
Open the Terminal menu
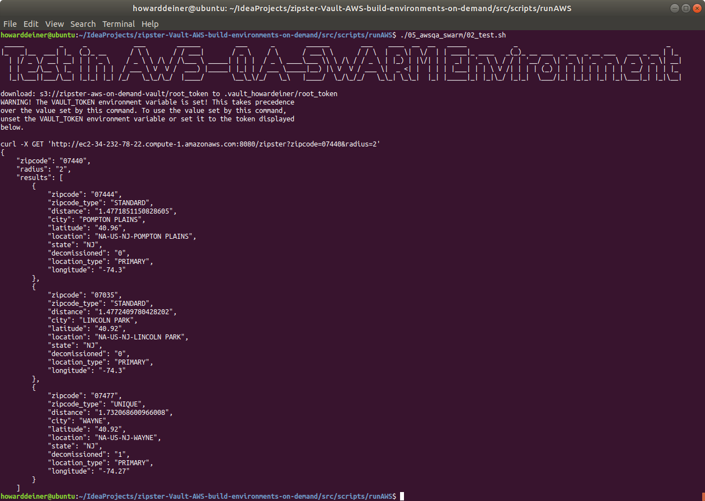119,24
